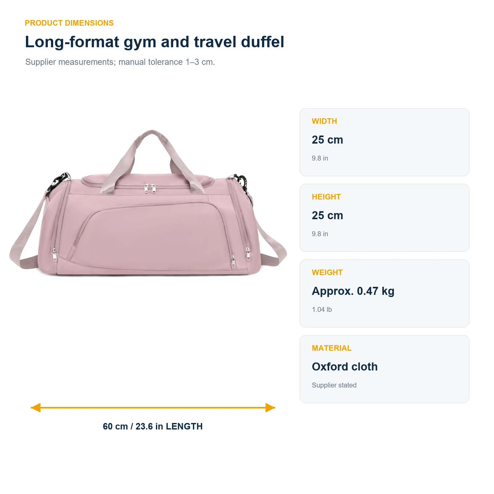This screenshot has width=494, height=494.
Task: Click the Supplier stated text under material
Action: (334, 385)
